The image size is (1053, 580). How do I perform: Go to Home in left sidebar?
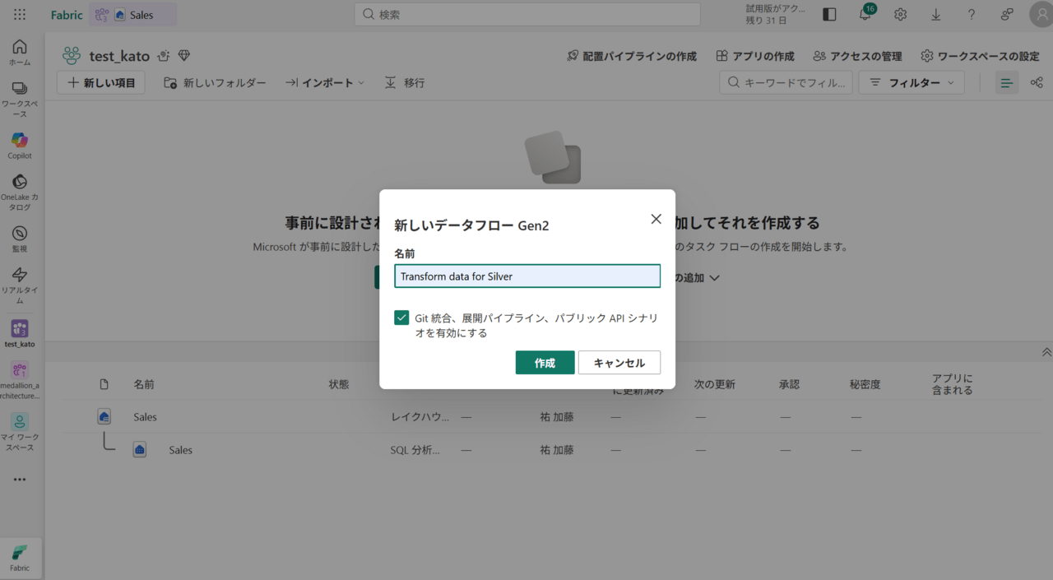click(x=20, y=52)
